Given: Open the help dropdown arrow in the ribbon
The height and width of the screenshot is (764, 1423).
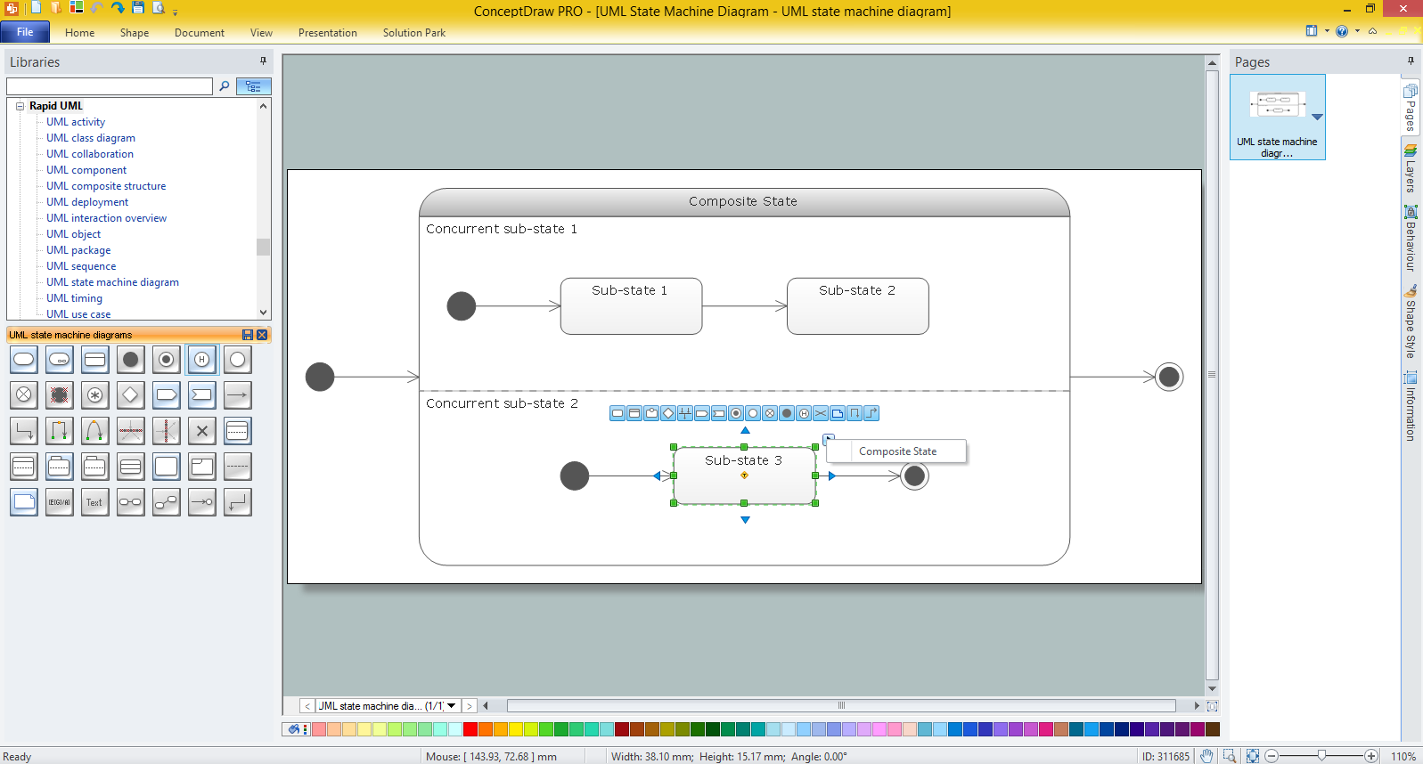Looking at the screenshot, I should [x=1357, y=31].
